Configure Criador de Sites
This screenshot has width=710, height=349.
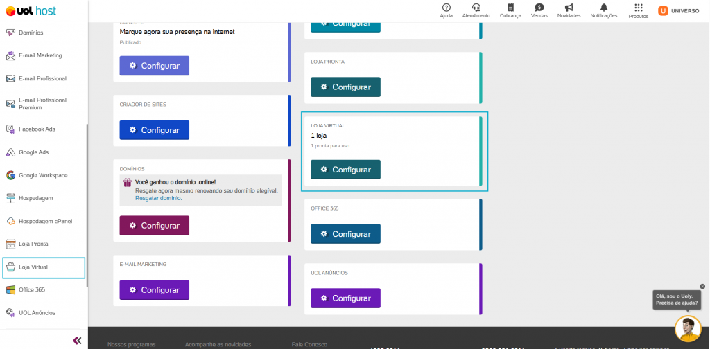pos(155,129)
